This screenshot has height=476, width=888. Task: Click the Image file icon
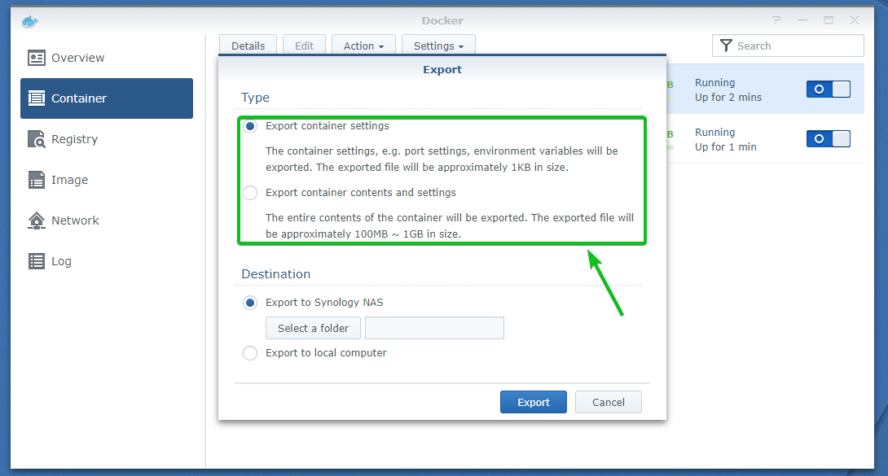pyautogui.click(x=36, y=180)
